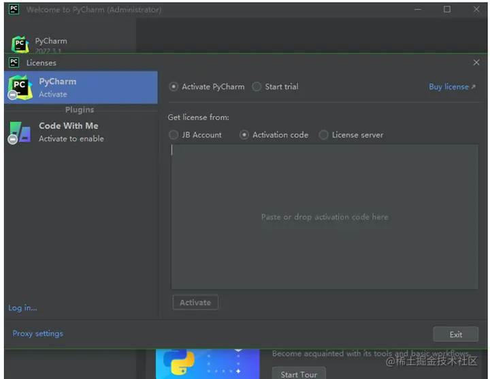Click the 'Get license from:' label
Screen dimensions: 490x379
199,117
